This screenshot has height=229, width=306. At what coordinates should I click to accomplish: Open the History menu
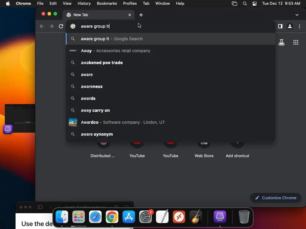84,3
